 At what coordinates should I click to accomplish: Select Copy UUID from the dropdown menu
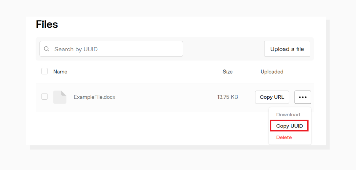[x=289, y=126]
